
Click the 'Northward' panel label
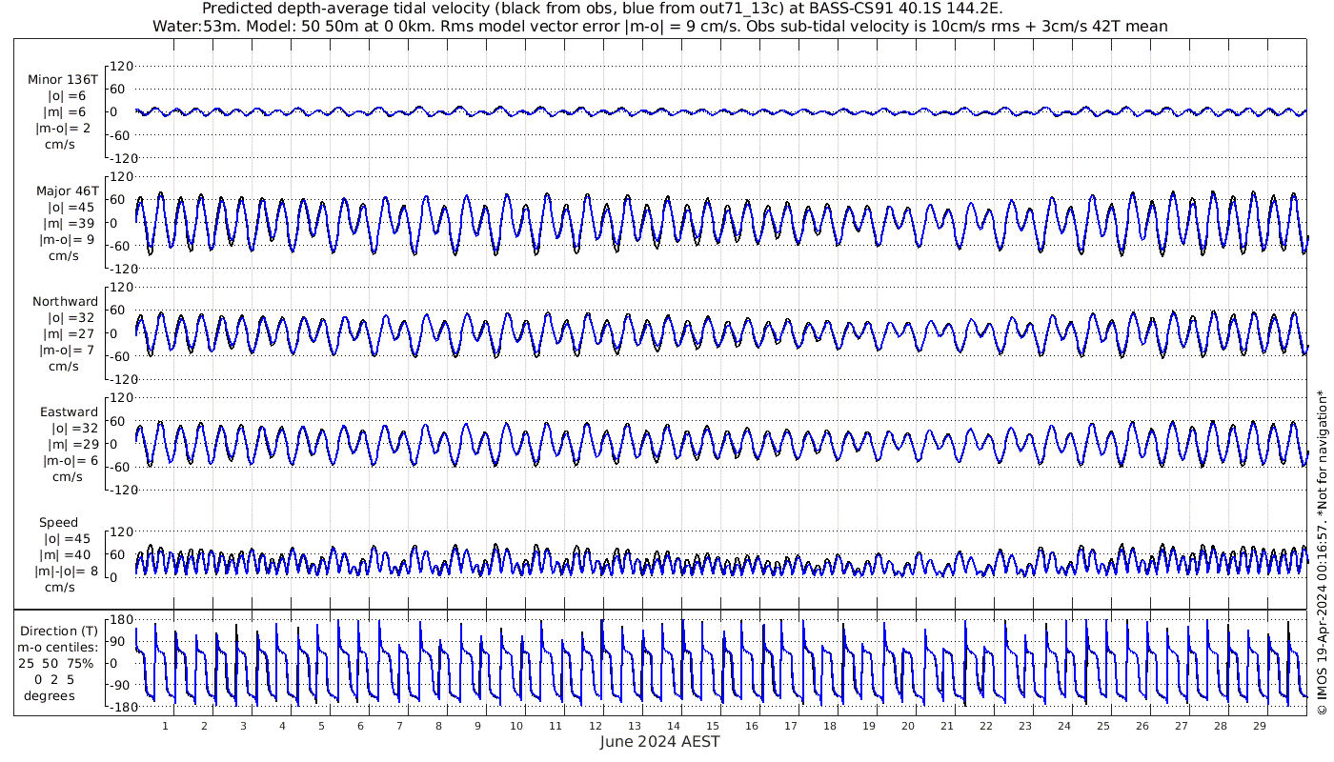pos(65,301)
